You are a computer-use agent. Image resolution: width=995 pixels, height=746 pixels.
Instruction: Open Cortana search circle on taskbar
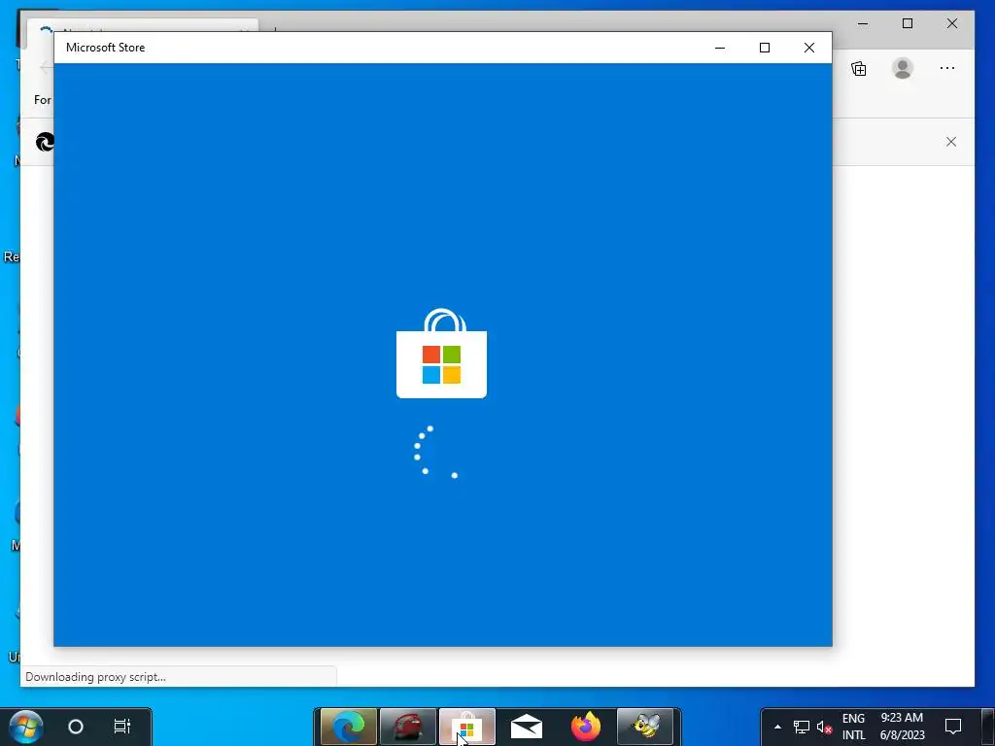point(76,727)
